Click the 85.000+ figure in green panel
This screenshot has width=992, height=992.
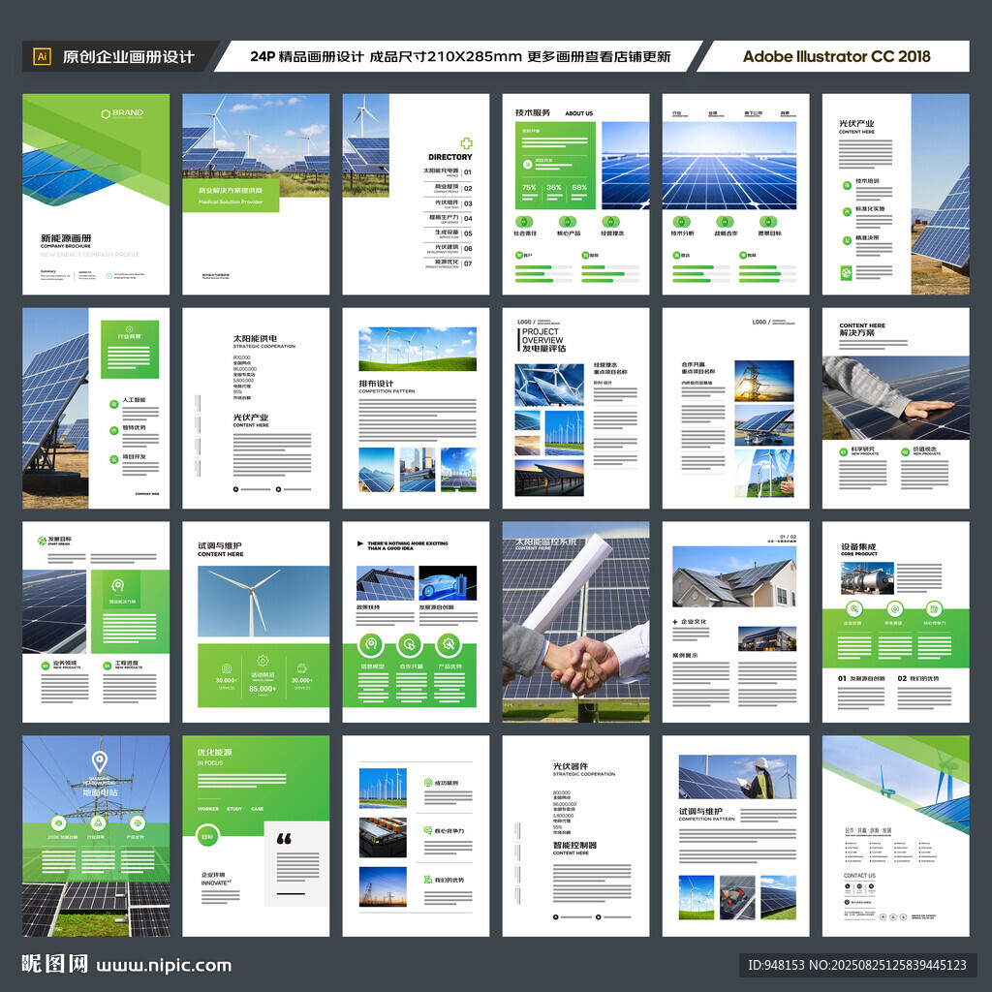(x=263, y=689)
